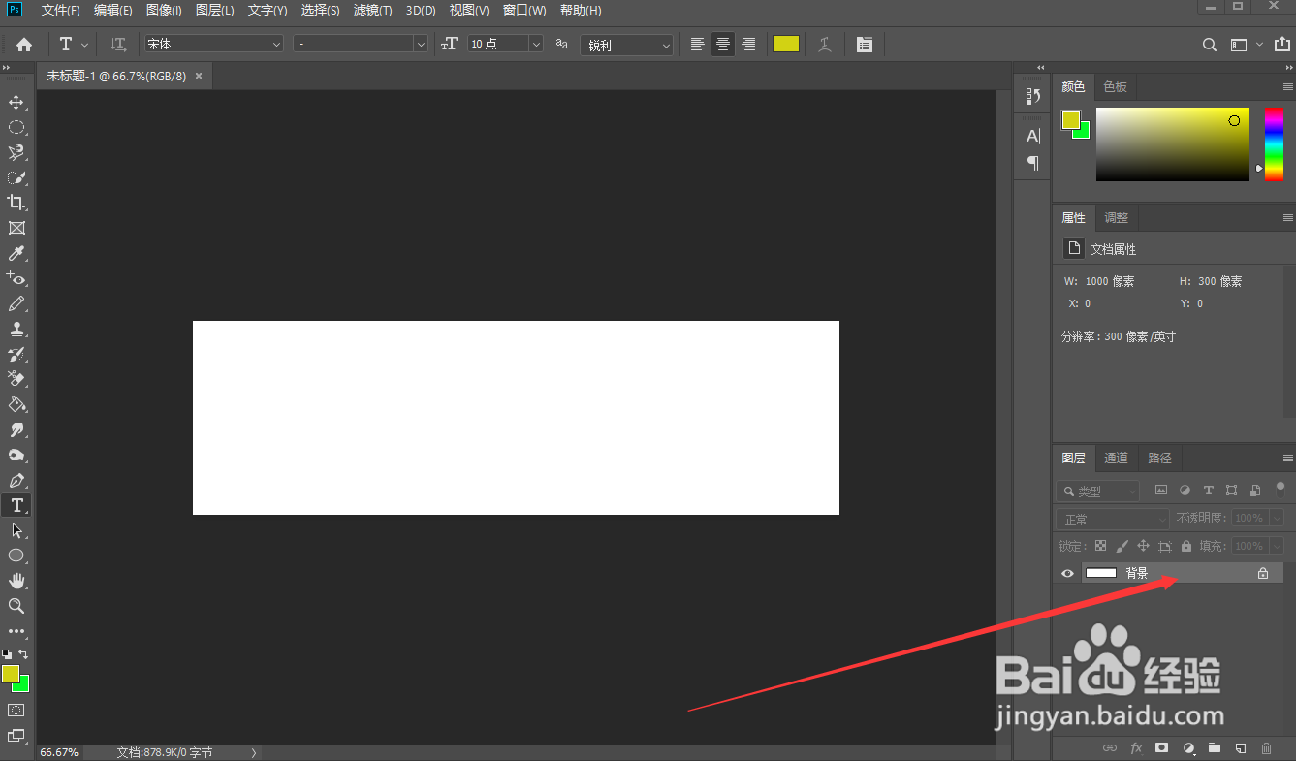Screen dimensions: 1296x761
Task: Switch to the 调整 tab
Action: pyautogui.click(x=1117, y=218)
